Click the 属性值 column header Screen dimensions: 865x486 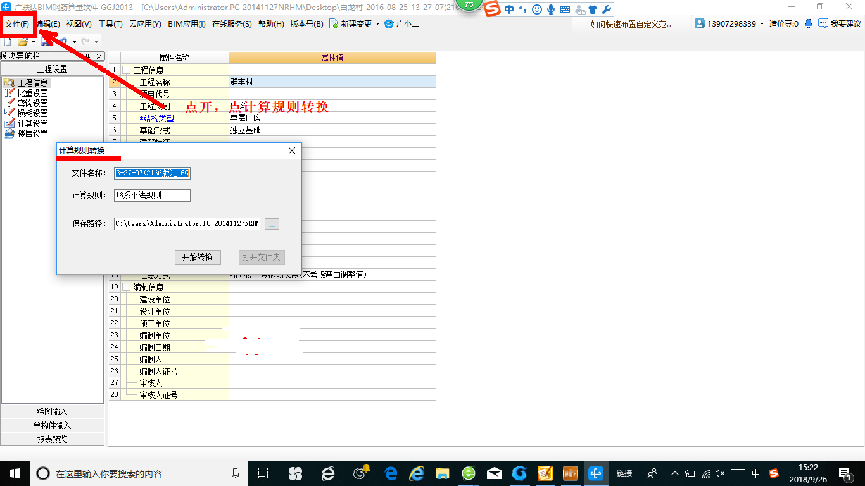pyautogui.click(x=332, y=58)
